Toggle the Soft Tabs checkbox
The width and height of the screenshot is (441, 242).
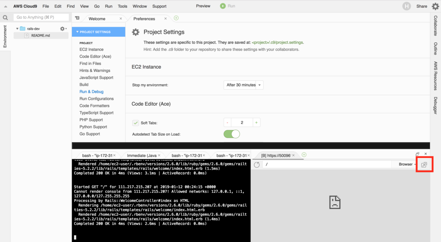[x=136, y=123]
